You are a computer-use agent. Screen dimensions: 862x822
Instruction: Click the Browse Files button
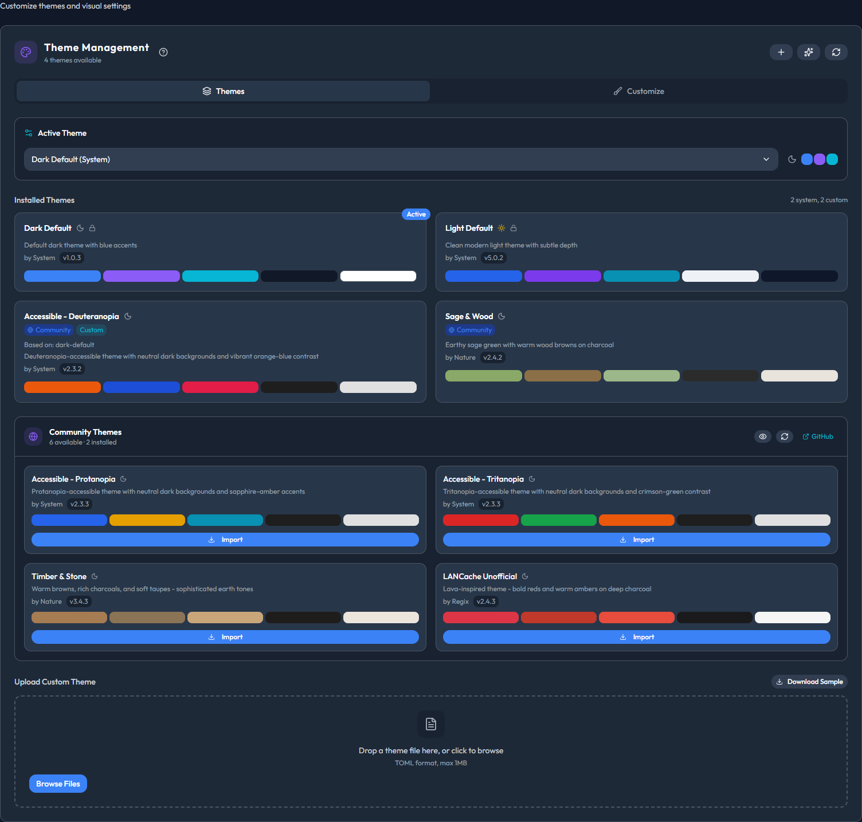pyautogui.click(x=58, y=784)
